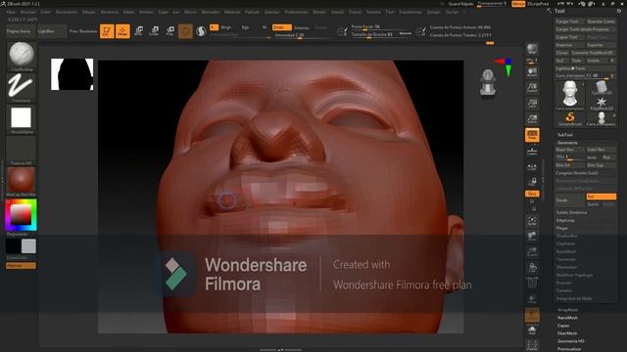The image size is (627, 352).
Task: Toggle the Qxyz rotation axis button
Action: 532,194
